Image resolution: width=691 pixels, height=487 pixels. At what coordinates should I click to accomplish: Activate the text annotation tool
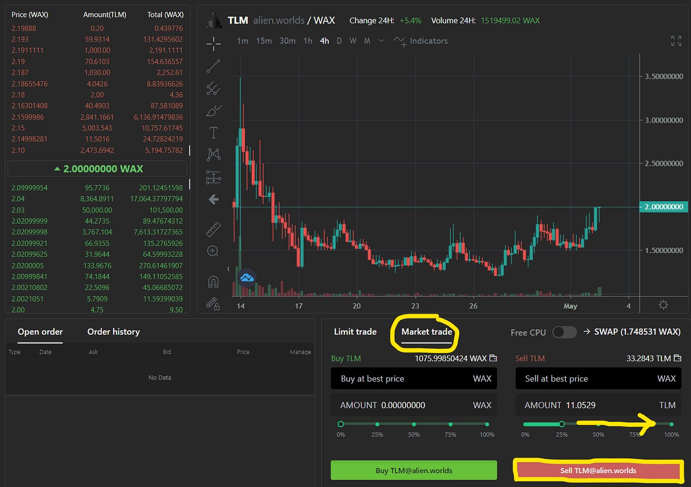click(213, 133)
